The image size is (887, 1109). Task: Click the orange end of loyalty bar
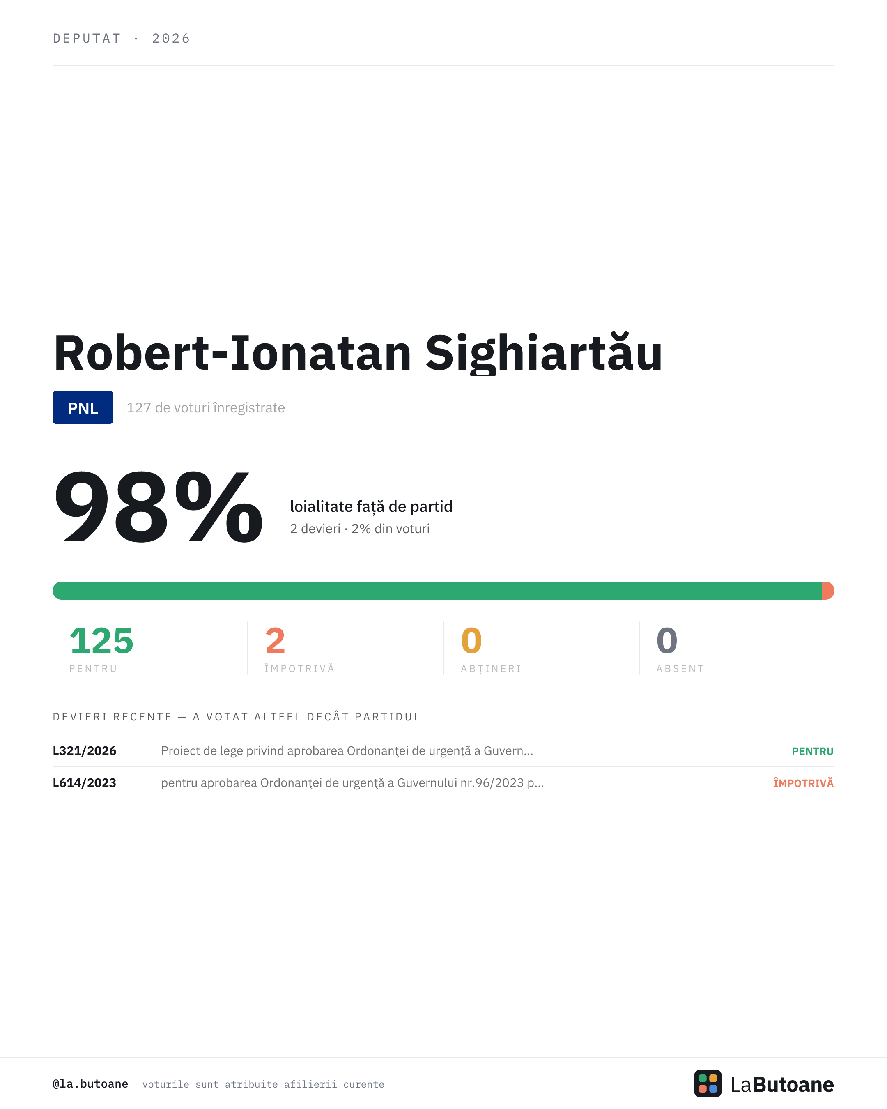828,591
